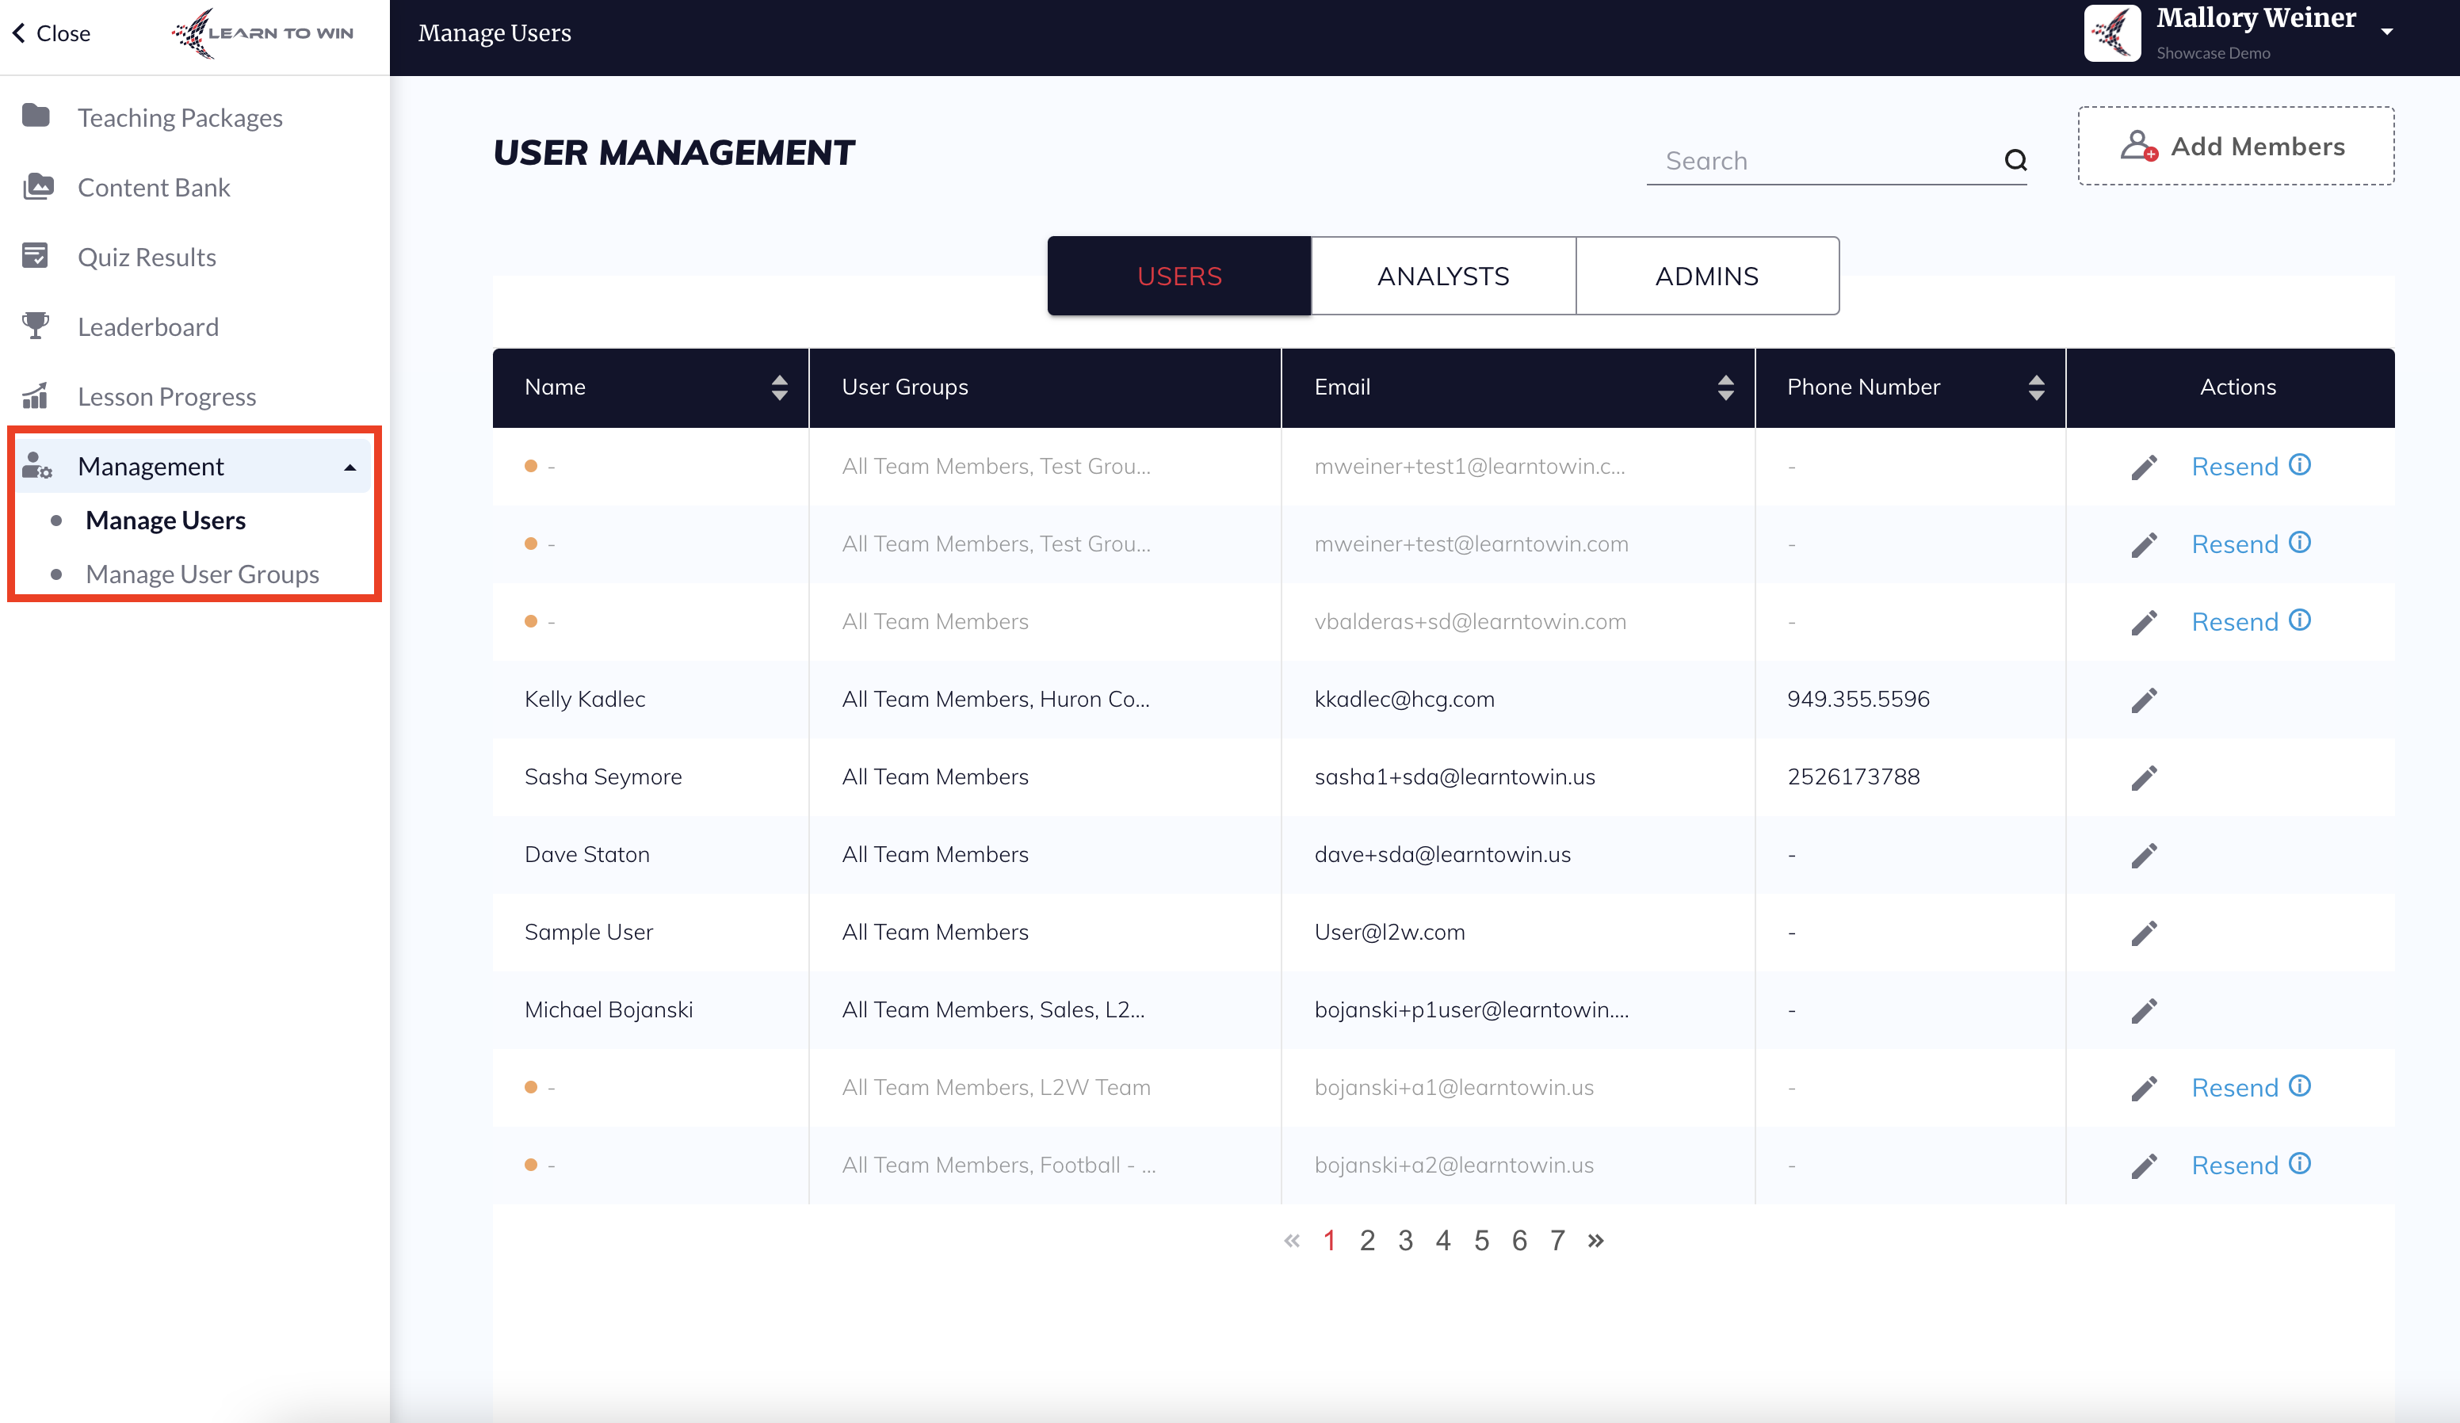Screen dimensions: 2460x1423
Task: Click the Quiz Results checklist icon
Action: (x=36, y=257)
